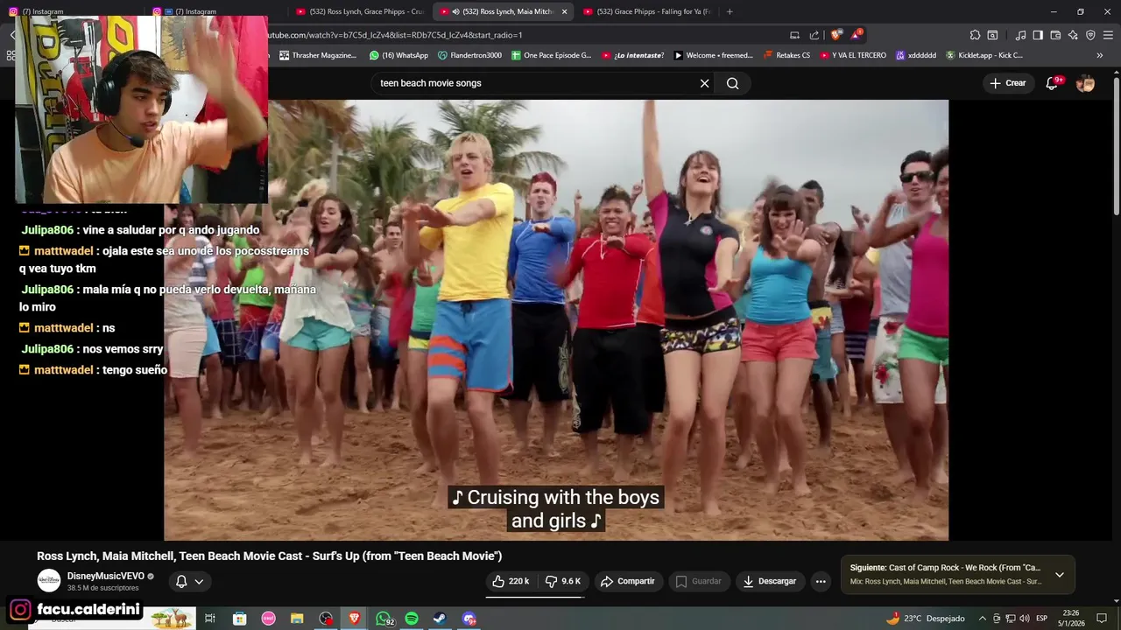Open the three-dot more actions menu
1121x630 pixels.
pos(821,581)
